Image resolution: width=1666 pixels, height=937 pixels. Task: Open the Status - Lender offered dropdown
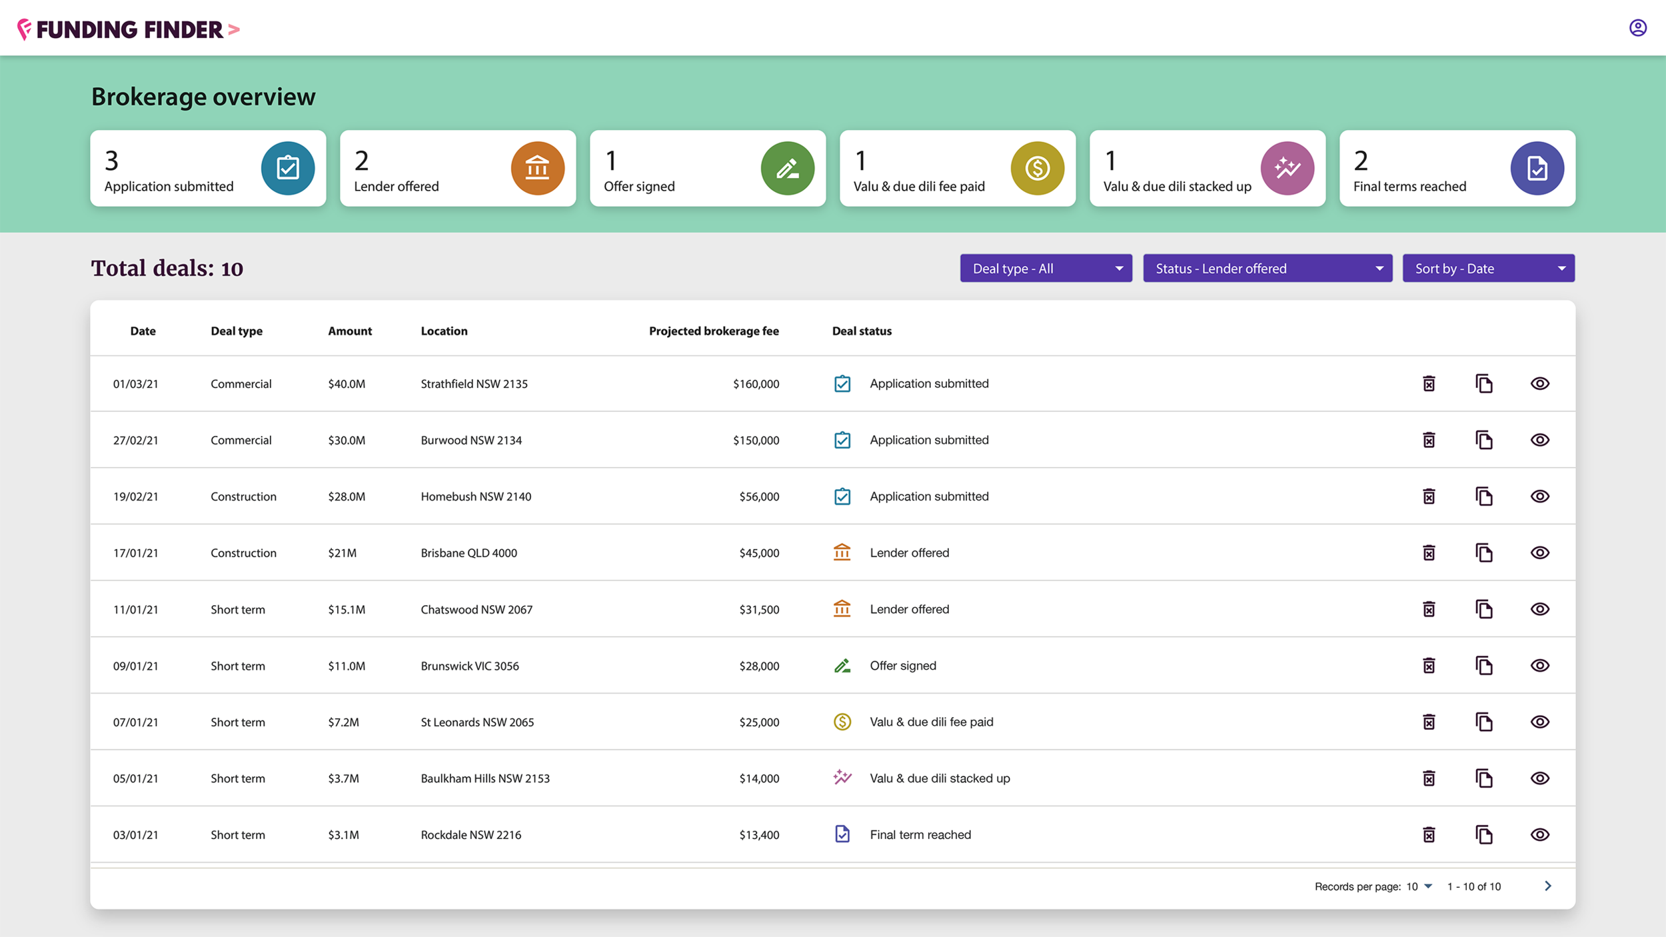click(1267, 268)
